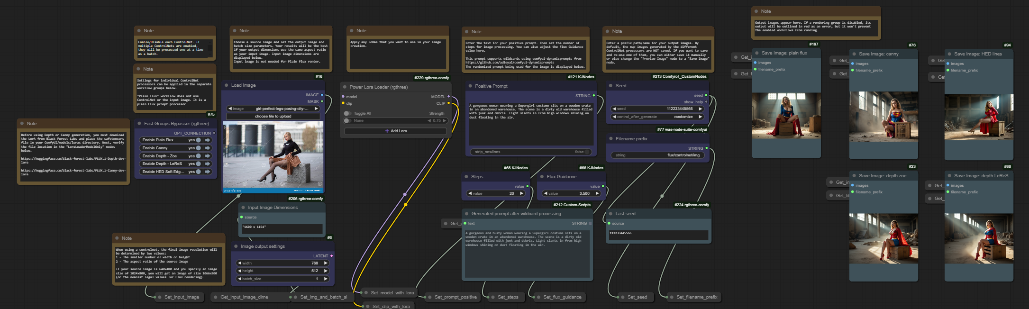The image size is (1029, 309).
Task: Jump to Plain Flux group via arrow icon
Action: (208, 140)
